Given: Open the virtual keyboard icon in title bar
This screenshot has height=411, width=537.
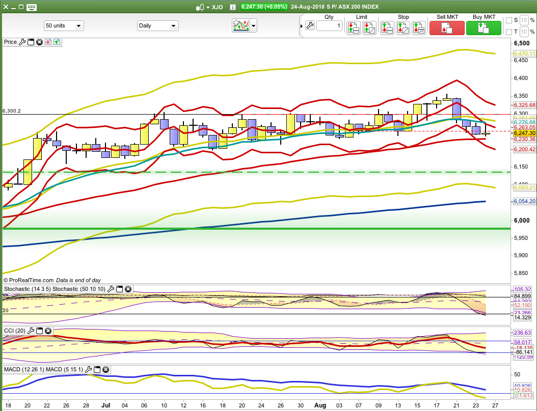Looking at the screenshot, I should point(31,7).
